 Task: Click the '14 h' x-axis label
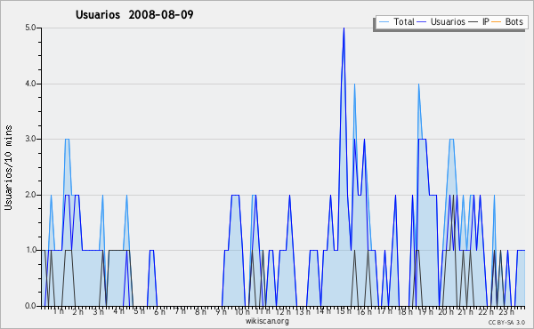(323, 311)
